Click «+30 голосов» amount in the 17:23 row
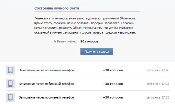 113,97
